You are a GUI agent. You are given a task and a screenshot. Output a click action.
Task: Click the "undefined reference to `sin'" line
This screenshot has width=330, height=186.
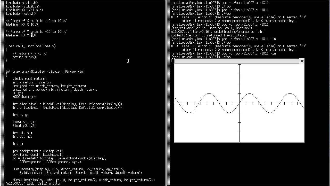click(218, 32)
